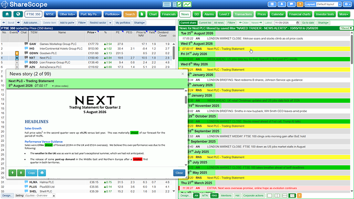Select side-by-side news layout icon
Screen dimensions: 354x199
(277, 195)
